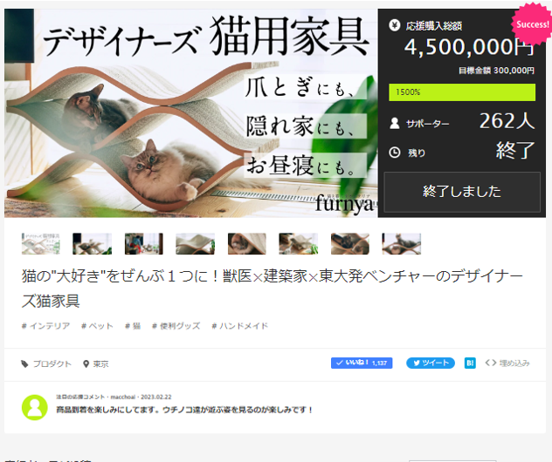Screen dimensions: 552x462
Task: Click the supporter person icon
Action: (395, 123)
